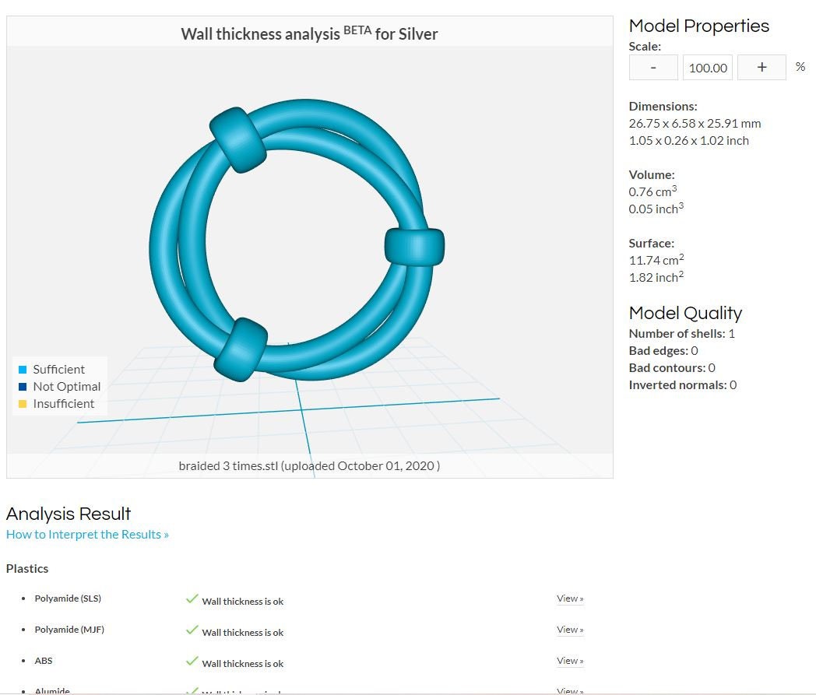The width and height of the screenshot is (816, 695).
Task: Click the minus scale button
Action: (x=652, y=68)
